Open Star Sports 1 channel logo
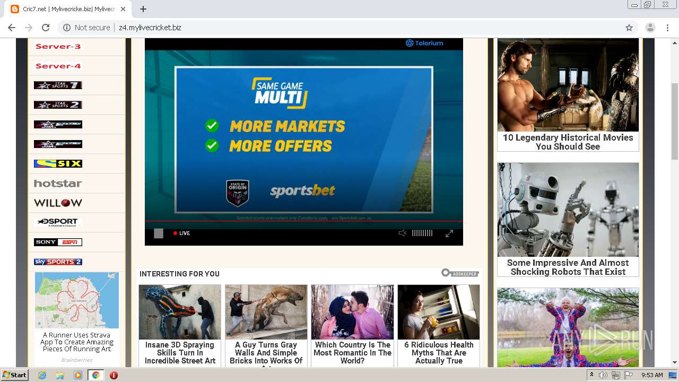This screenshot has height=382, width=679. pyautogui.click(x=58, y=85)
